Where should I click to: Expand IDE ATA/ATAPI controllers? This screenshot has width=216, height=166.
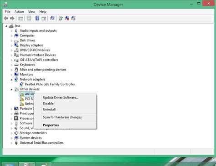pyautogui.click(x=11, y=60)
